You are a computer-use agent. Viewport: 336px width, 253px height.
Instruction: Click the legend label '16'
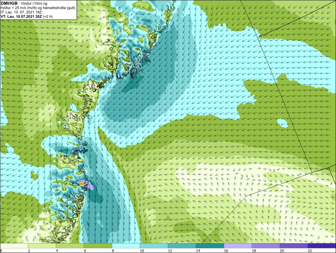point(226,251)
